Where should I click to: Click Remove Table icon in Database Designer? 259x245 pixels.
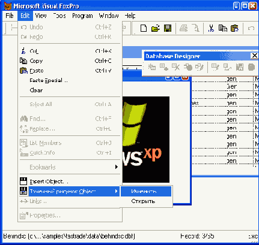(x=175, y=67)
